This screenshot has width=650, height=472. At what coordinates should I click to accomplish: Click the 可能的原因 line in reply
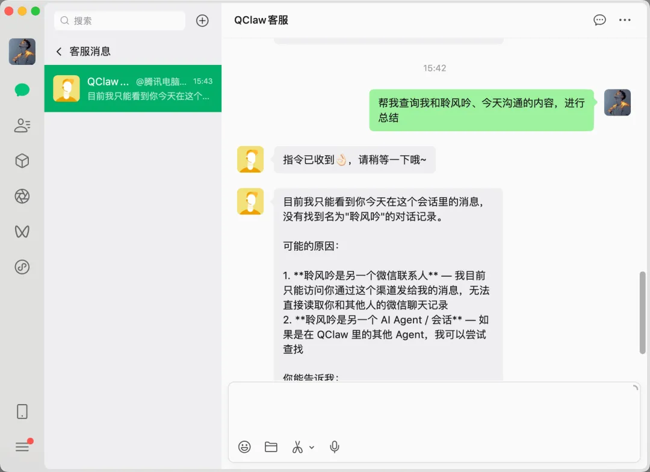pyautogui.click(x=311, y=246)
